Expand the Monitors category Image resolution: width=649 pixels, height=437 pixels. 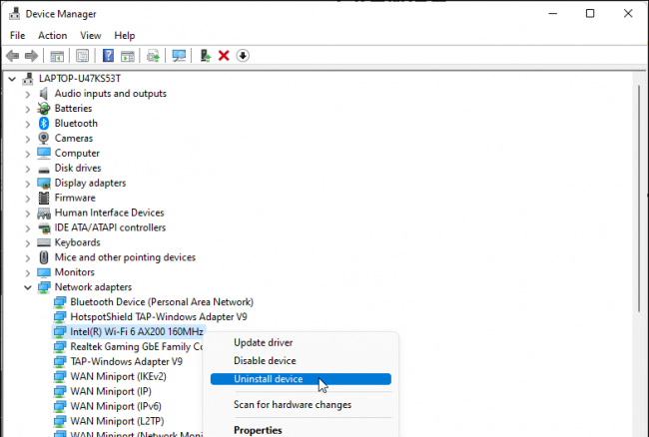(x=27, y=272)
